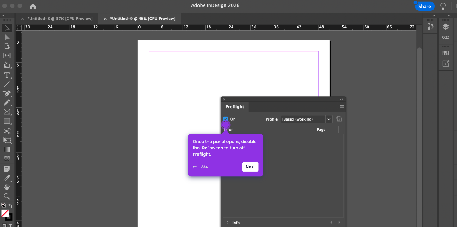Viewport: 457px width, 227px height.
Task: Open the Swatches panel icon
Action: click(446, 53)
